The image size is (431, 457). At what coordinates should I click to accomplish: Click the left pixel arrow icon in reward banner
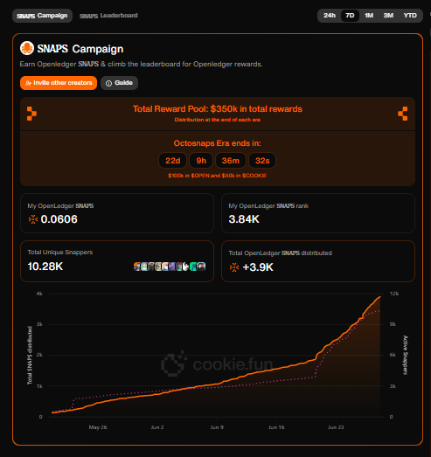point(31,114)
